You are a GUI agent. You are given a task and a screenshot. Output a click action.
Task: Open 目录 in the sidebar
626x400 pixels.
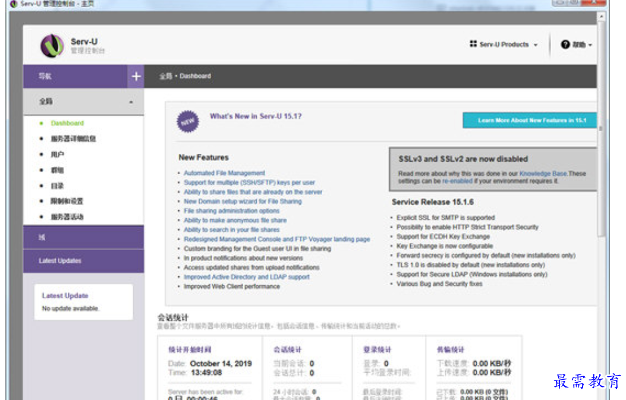pos(57,185)
